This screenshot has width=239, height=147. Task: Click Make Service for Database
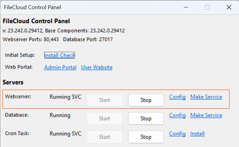click(206, 115)
